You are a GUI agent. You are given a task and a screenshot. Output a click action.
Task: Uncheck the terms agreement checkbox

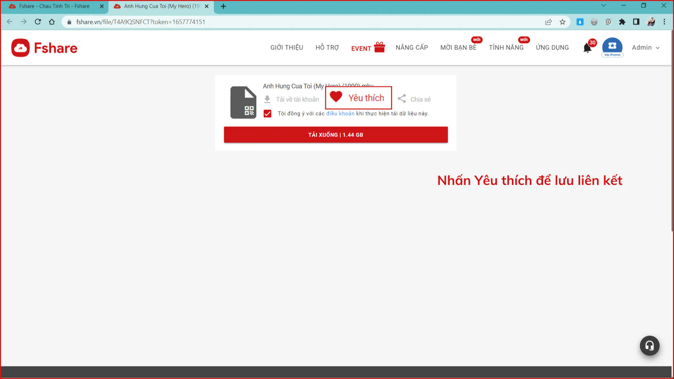point(268,114)
